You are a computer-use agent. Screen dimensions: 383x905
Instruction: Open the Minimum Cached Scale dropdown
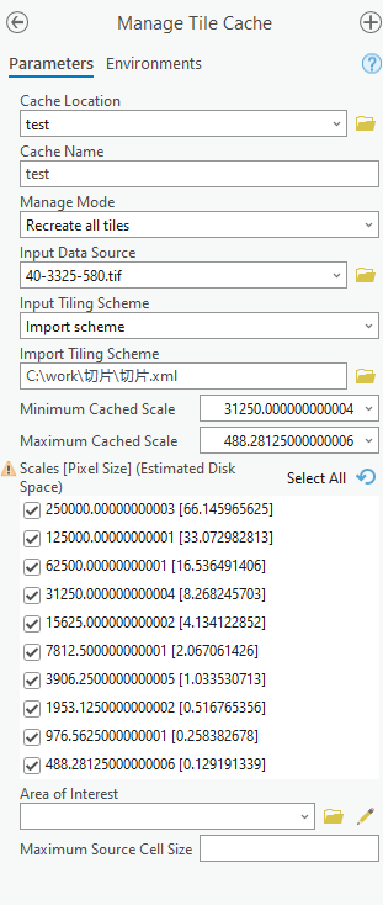tap(368, 409)
